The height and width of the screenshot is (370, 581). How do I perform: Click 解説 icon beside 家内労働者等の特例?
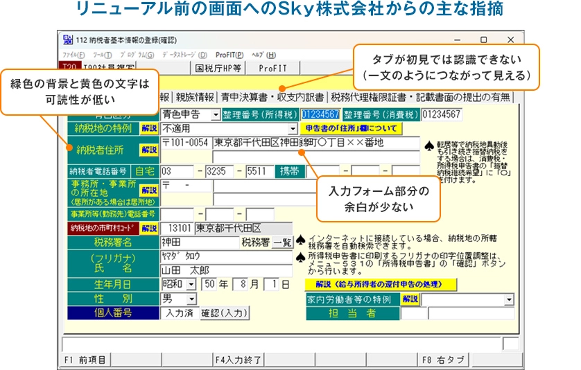coord(410,299)
